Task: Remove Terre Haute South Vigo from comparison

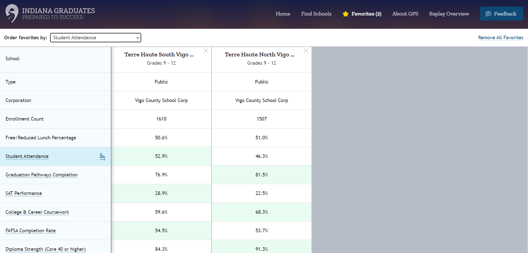Action: (205, 51)
